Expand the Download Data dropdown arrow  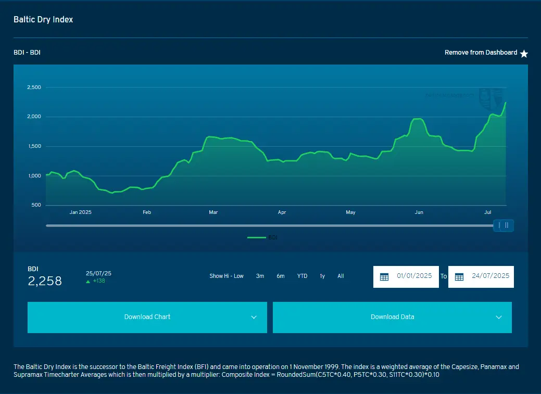click(499, 317)
